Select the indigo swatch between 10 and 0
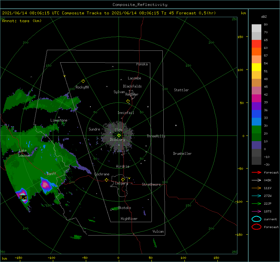Viewport: 280px width, 262px height. point(256,145)
